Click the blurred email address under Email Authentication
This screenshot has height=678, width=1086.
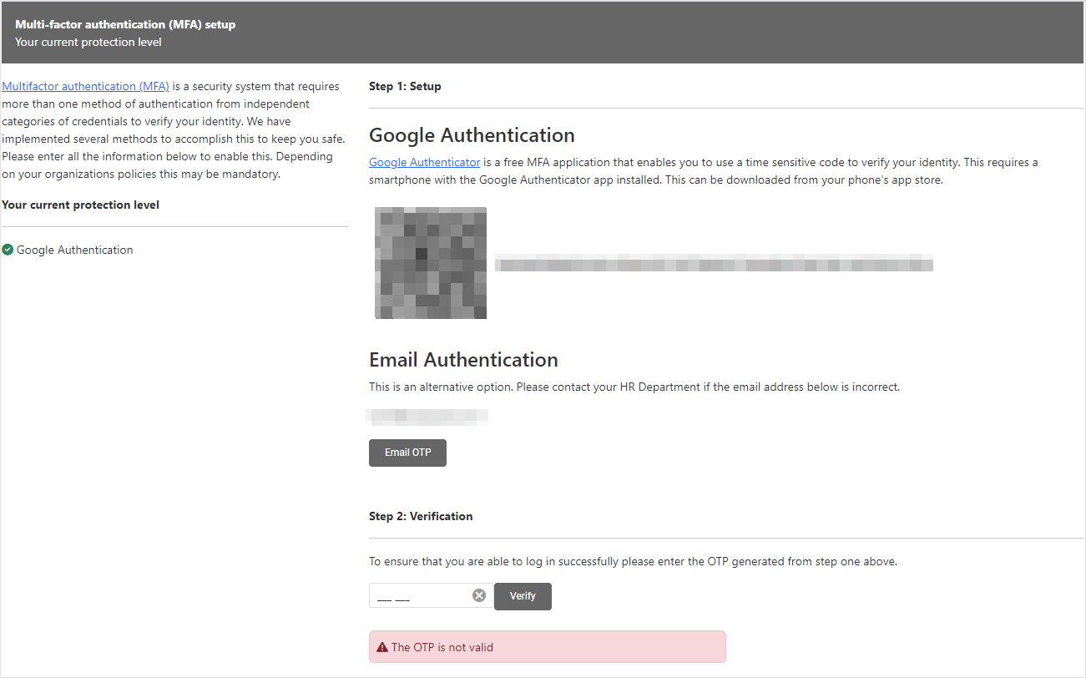tap(427, 415)
